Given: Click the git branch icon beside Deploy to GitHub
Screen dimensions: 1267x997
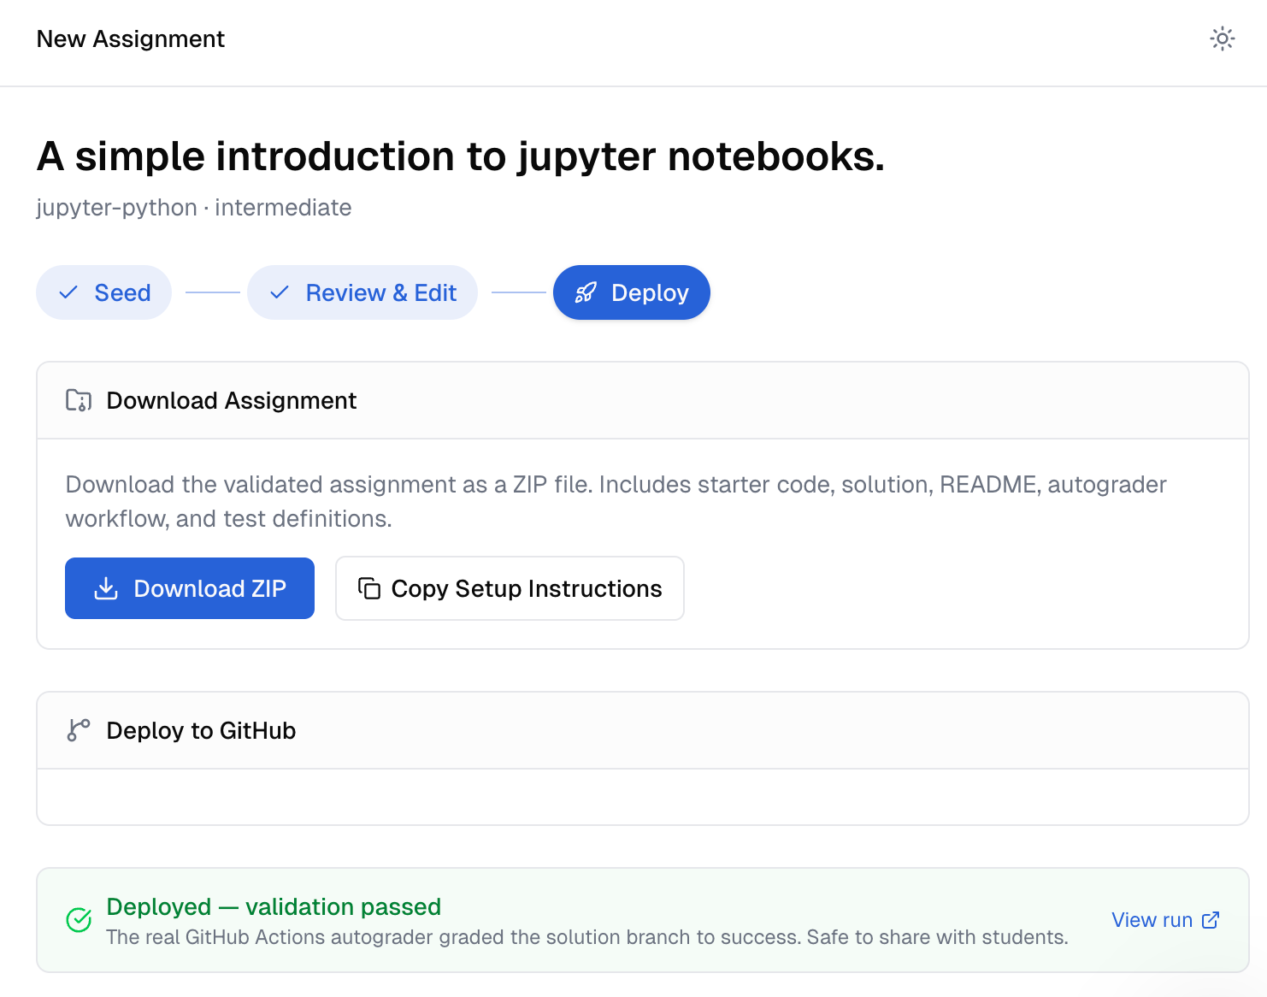Looking at the screenshot, I should click(x=79, y=730).
